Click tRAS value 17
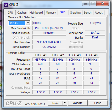 pyautogui.click(x=41, y=78)
